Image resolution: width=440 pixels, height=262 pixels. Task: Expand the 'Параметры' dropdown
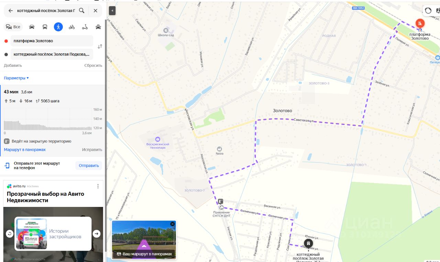[x=16, y=78]
